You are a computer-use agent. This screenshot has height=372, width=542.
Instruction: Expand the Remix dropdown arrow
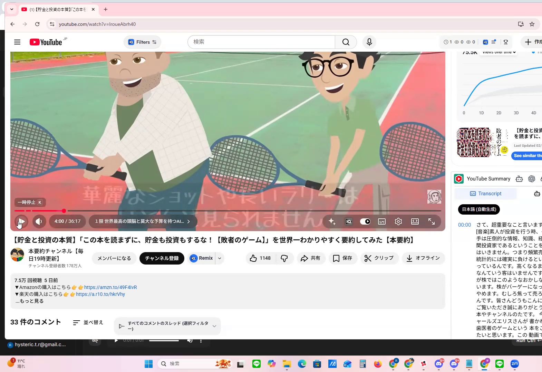pos(220,258)
